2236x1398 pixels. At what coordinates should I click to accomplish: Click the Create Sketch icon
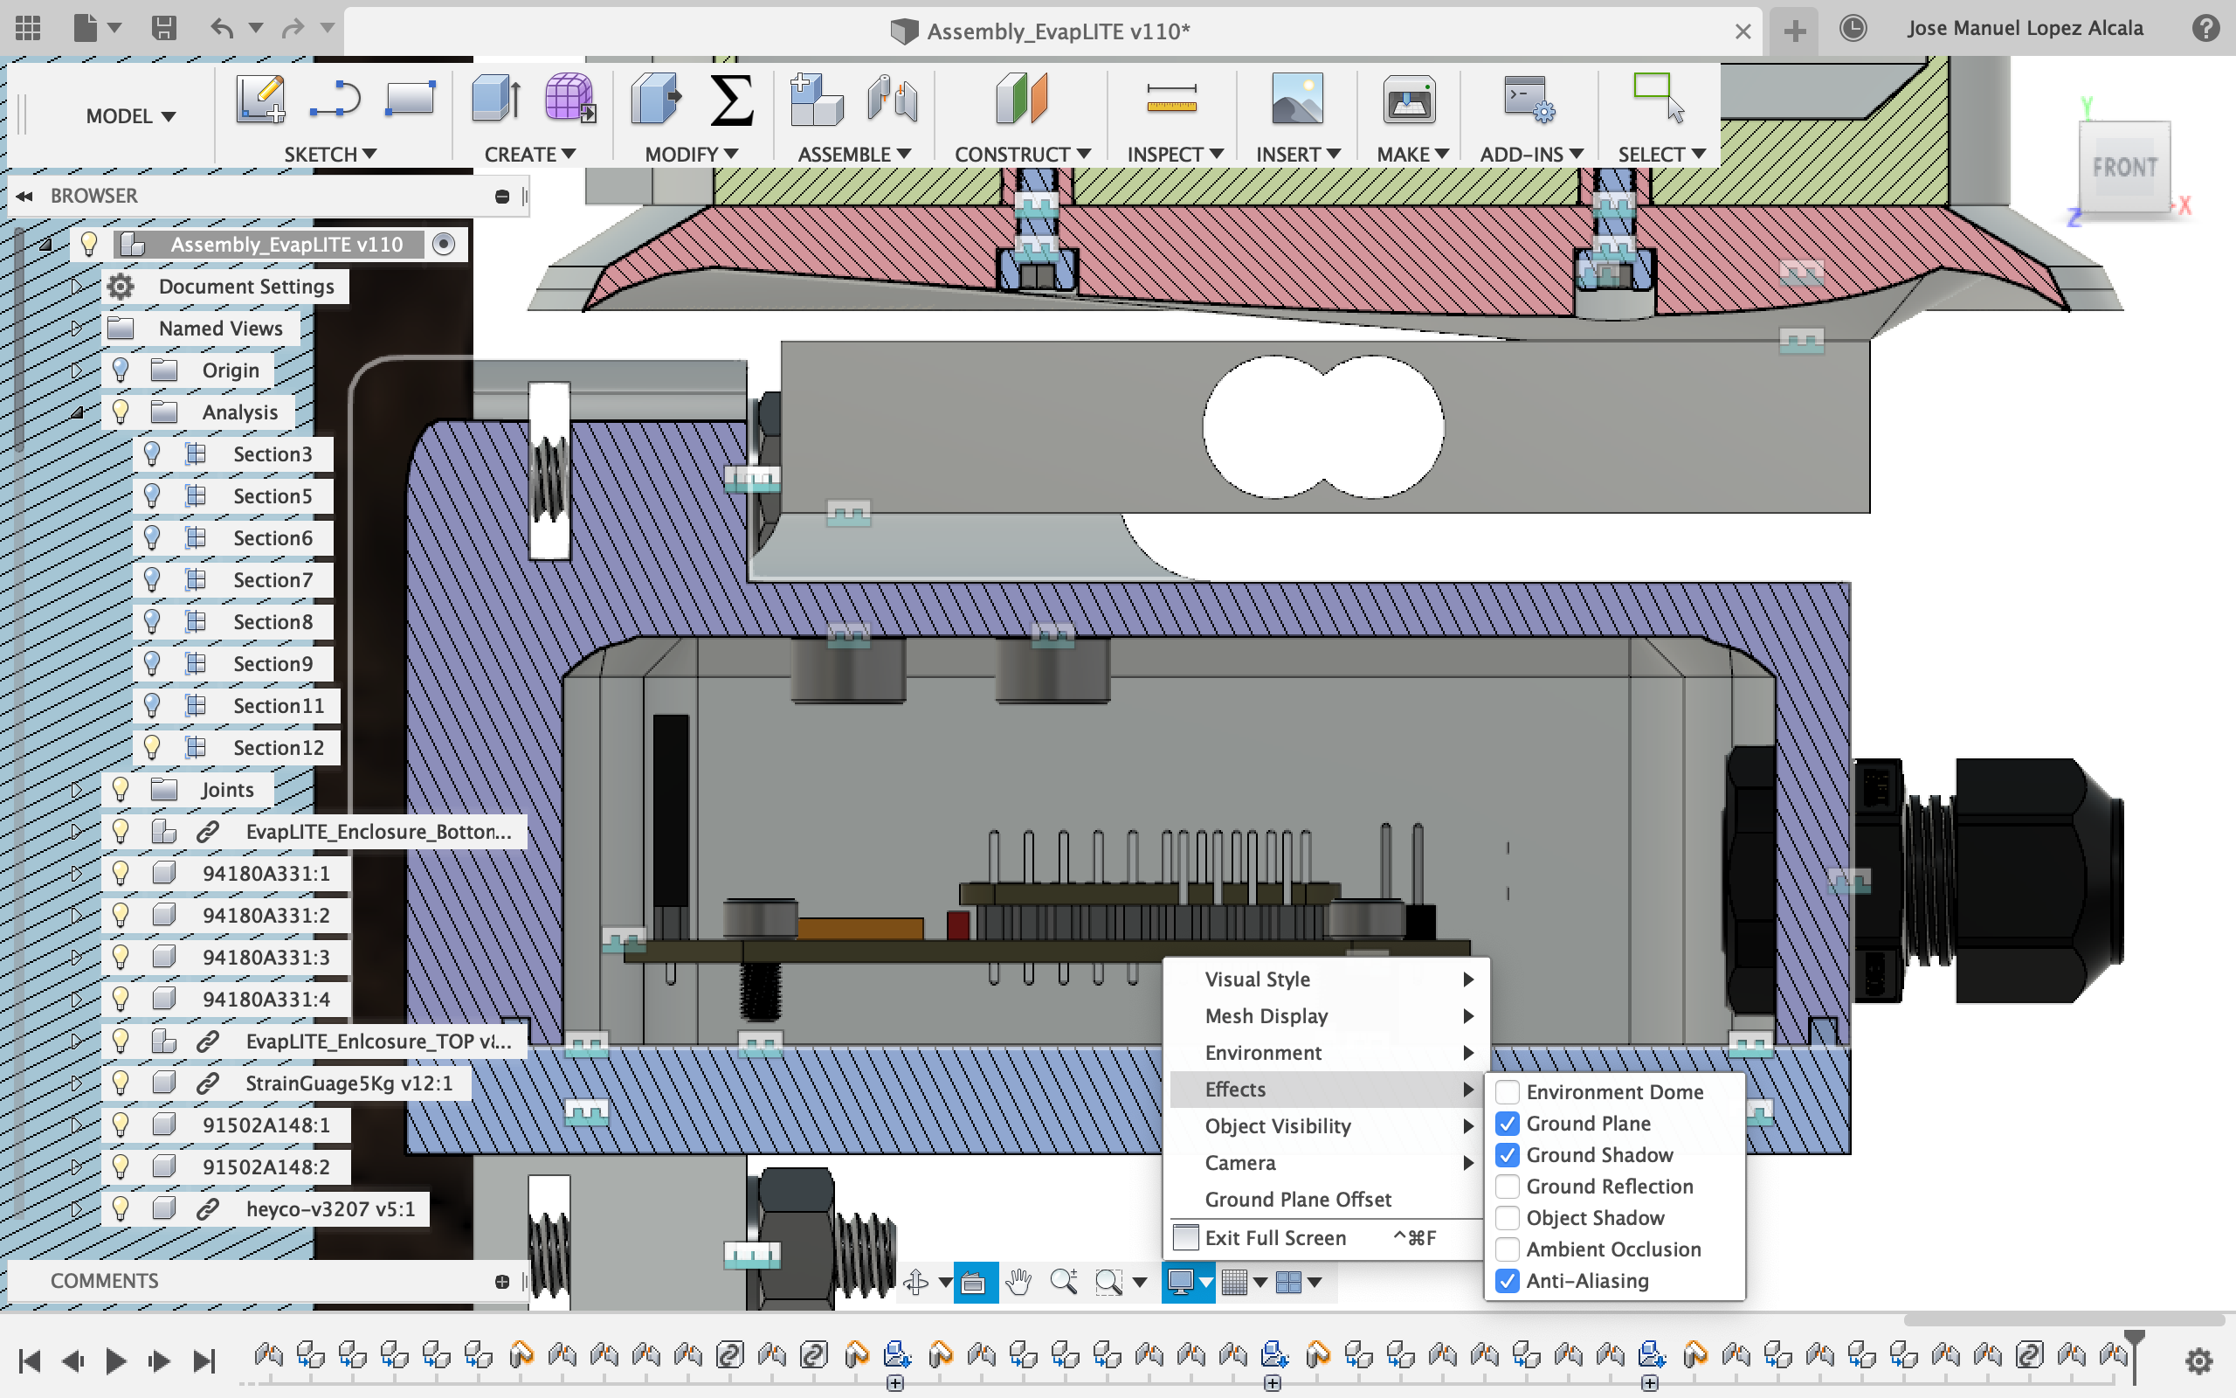(260, 99)
